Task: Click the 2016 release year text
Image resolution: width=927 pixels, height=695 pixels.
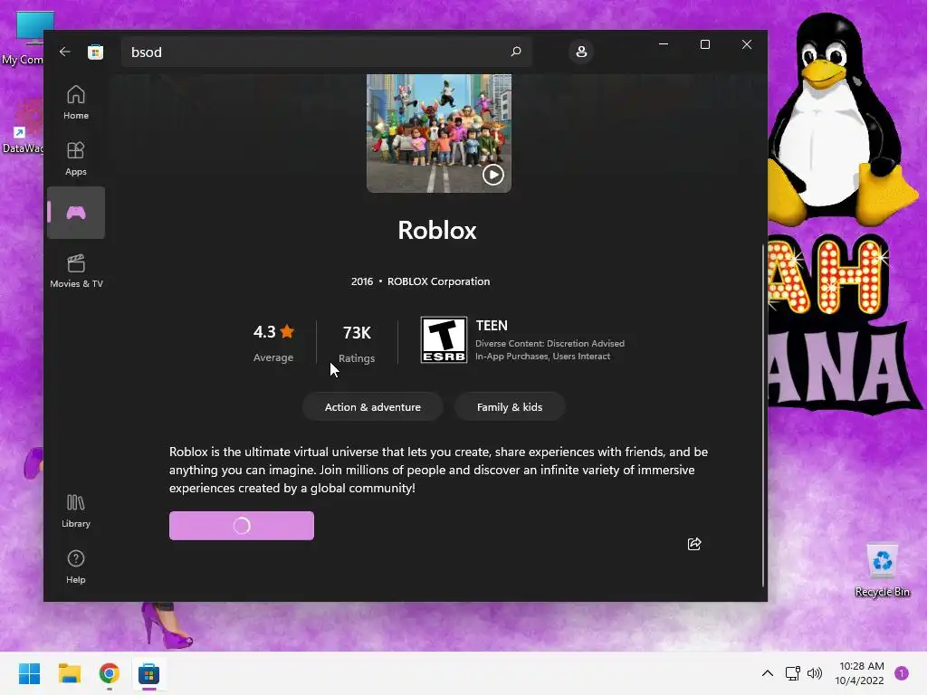Action: click(362, 281)
